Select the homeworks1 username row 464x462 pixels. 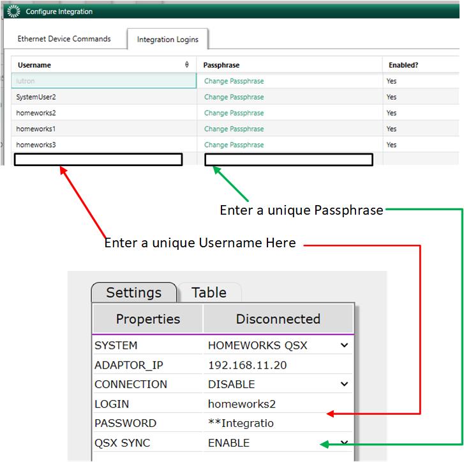click(104, 129)
